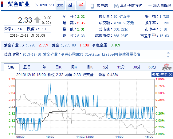Switch to the 五日 five-day tab

(x=27, y=67)
